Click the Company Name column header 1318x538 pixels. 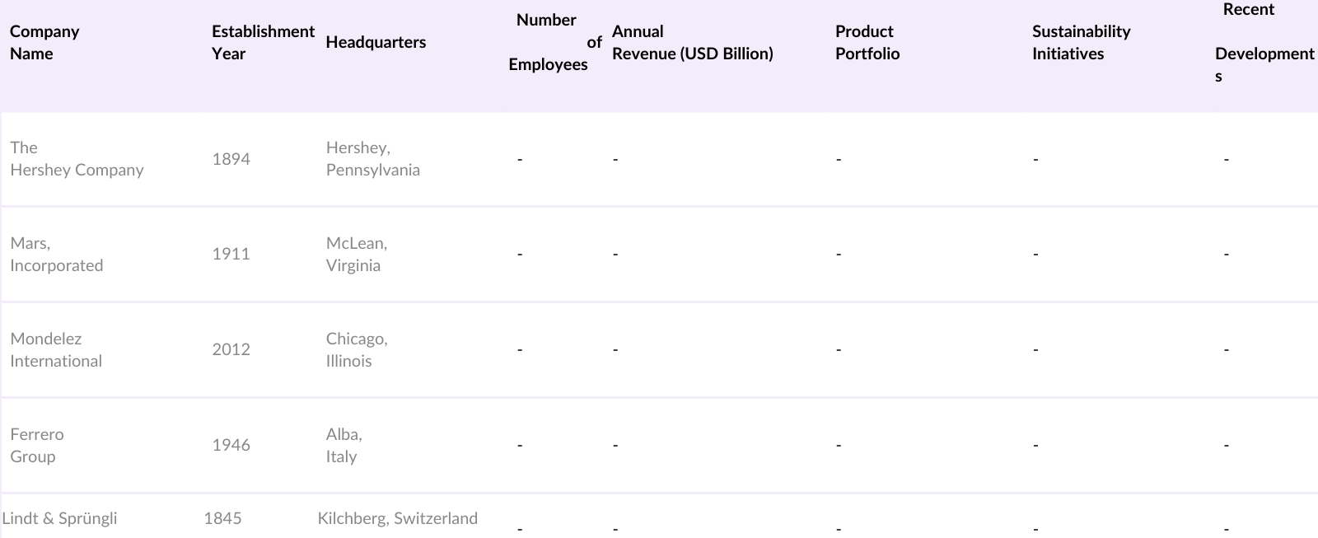pyautogui.click(x=44, y=43)
